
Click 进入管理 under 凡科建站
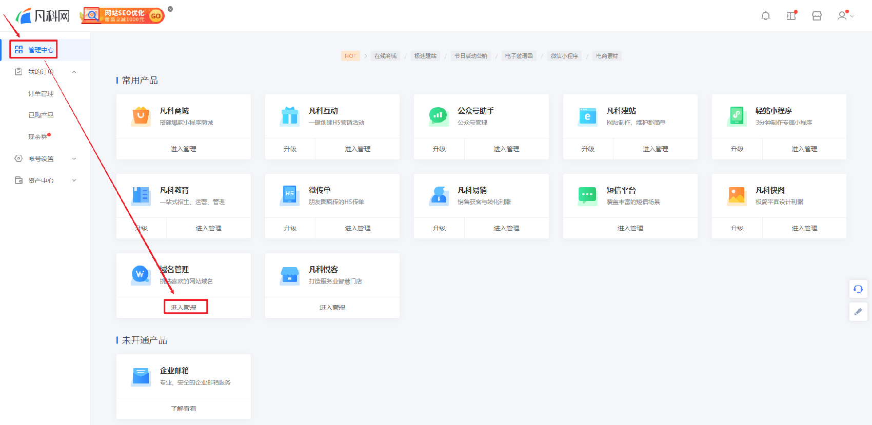pos(656,149)
